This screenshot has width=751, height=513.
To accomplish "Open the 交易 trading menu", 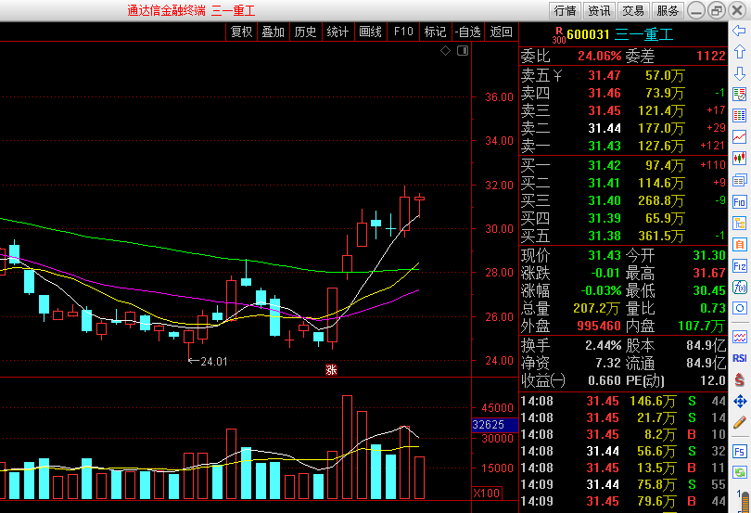I will pyautogui.click(x=633, y=10).
